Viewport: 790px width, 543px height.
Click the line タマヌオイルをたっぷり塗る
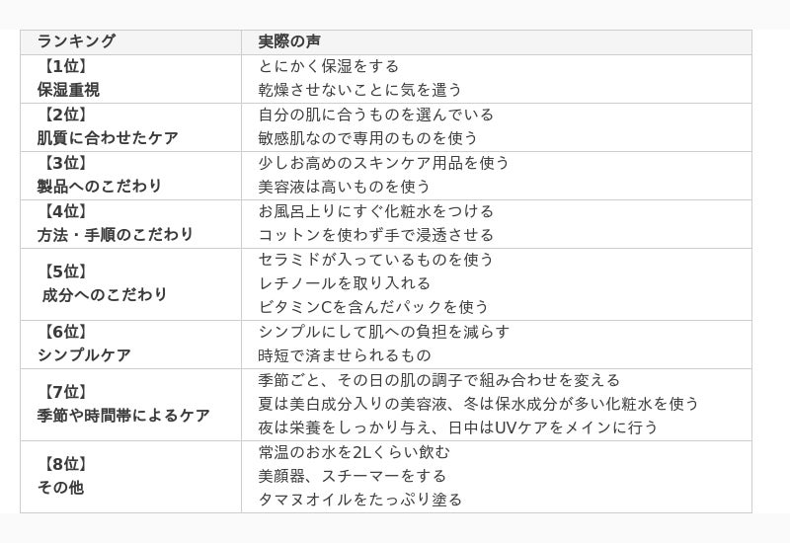coord(360,500)
